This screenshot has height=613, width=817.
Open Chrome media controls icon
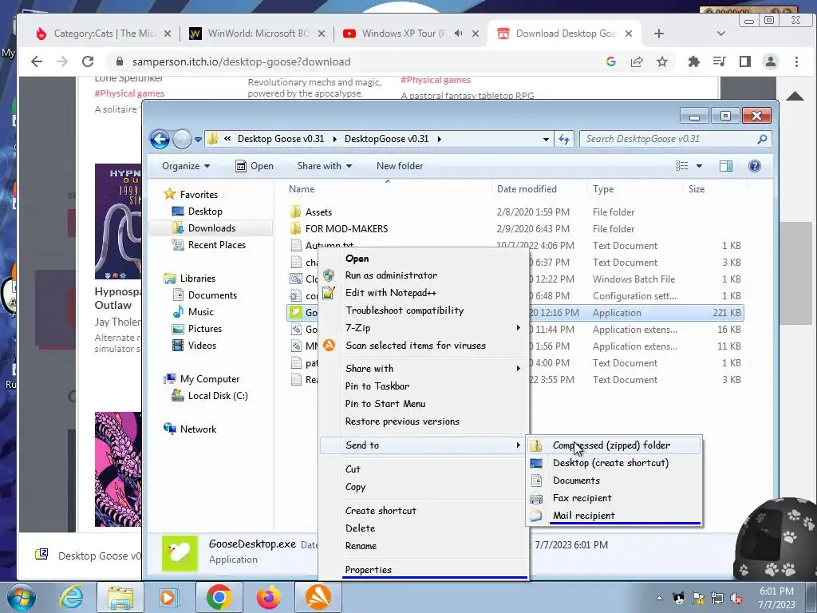(x=719, y=61)
